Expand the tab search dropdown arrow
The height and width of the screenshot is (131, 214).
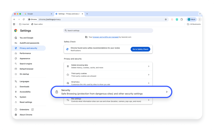[x=200, y=14]
